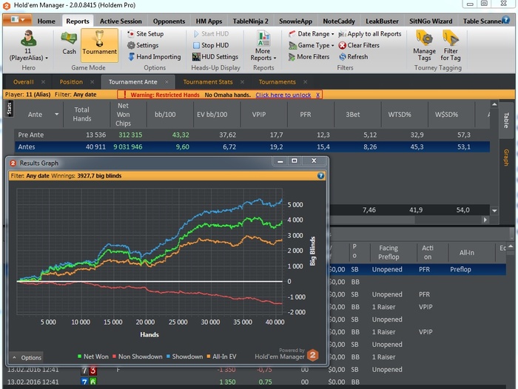Open the LeakBuster tab
The height and width of the screenshot is (389, 518).
pos(382,21)
